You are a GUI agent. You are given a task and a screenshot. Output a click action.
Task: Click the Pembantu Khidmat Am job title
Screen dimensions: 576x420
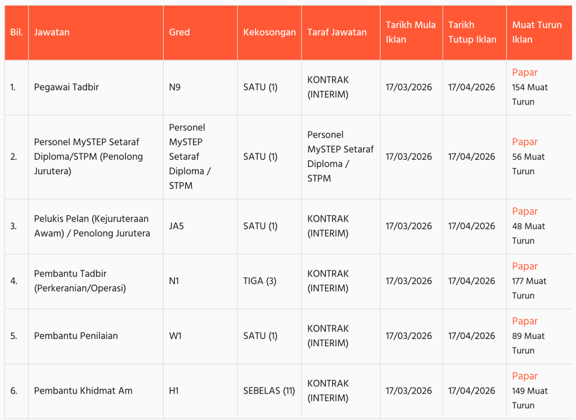pos(83,391)
